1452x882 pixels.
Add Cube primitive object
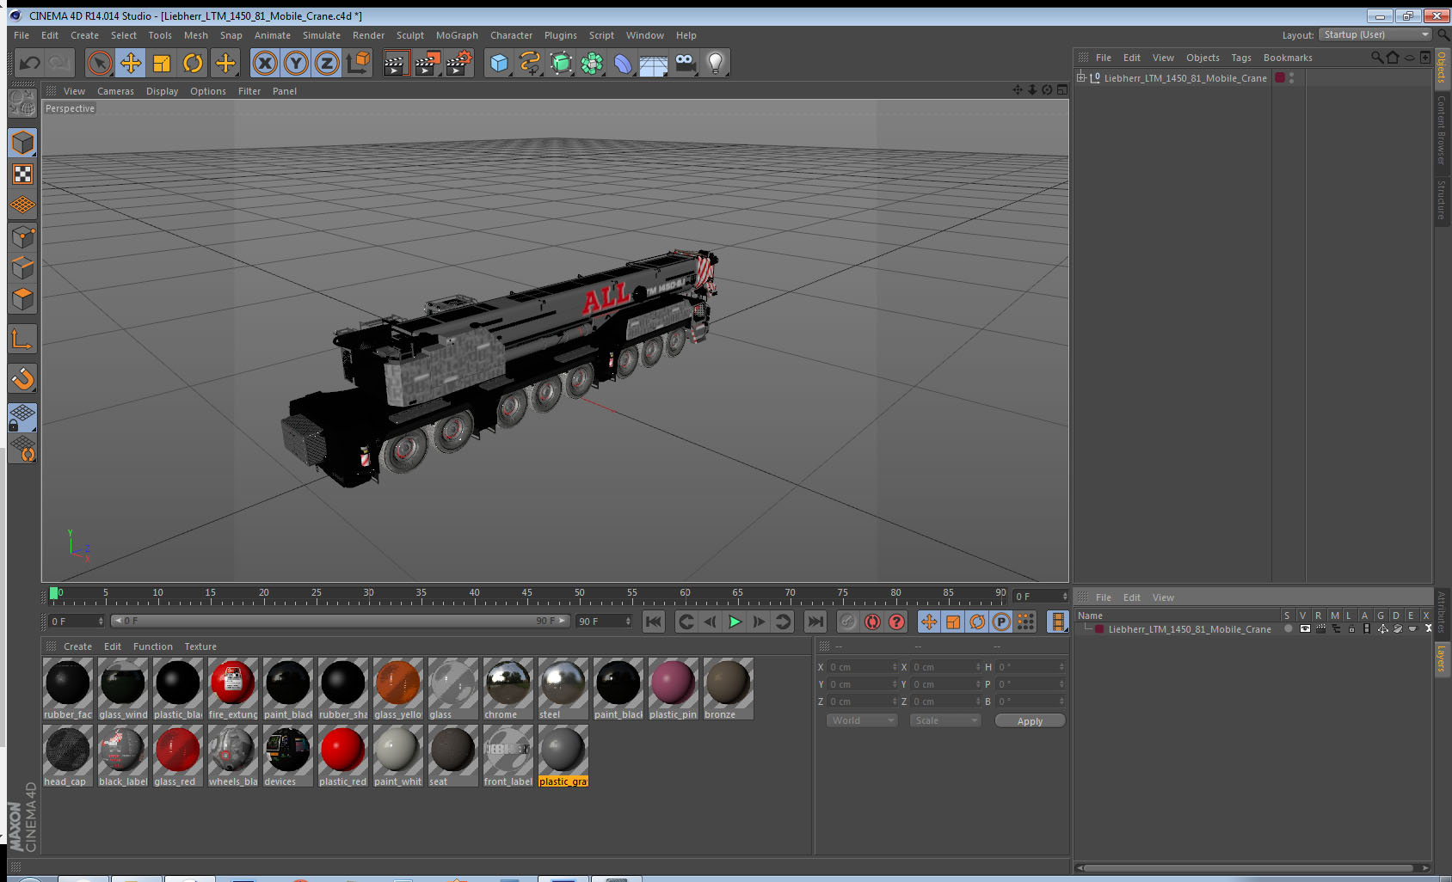click(499, 63)
